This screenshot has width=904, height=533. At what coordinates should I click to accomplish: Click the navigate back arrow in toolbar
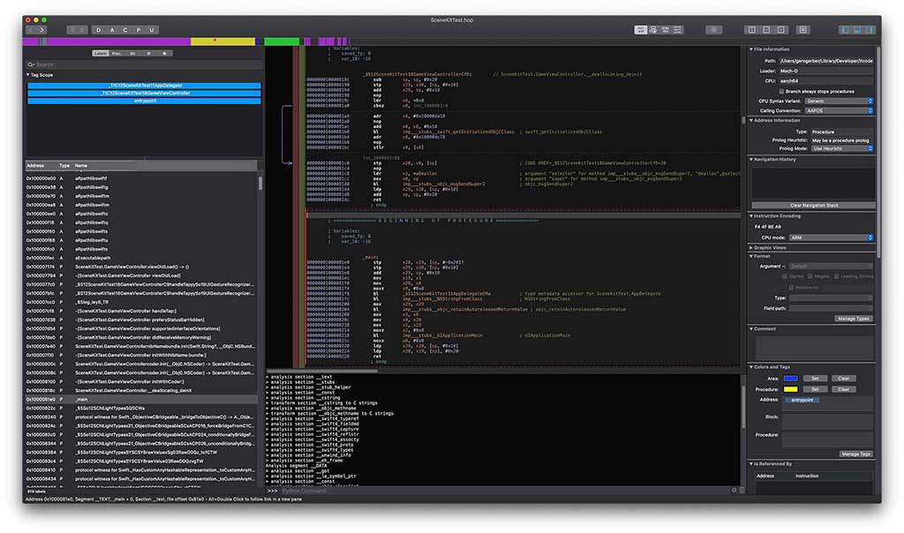click(x=31, y=30)
